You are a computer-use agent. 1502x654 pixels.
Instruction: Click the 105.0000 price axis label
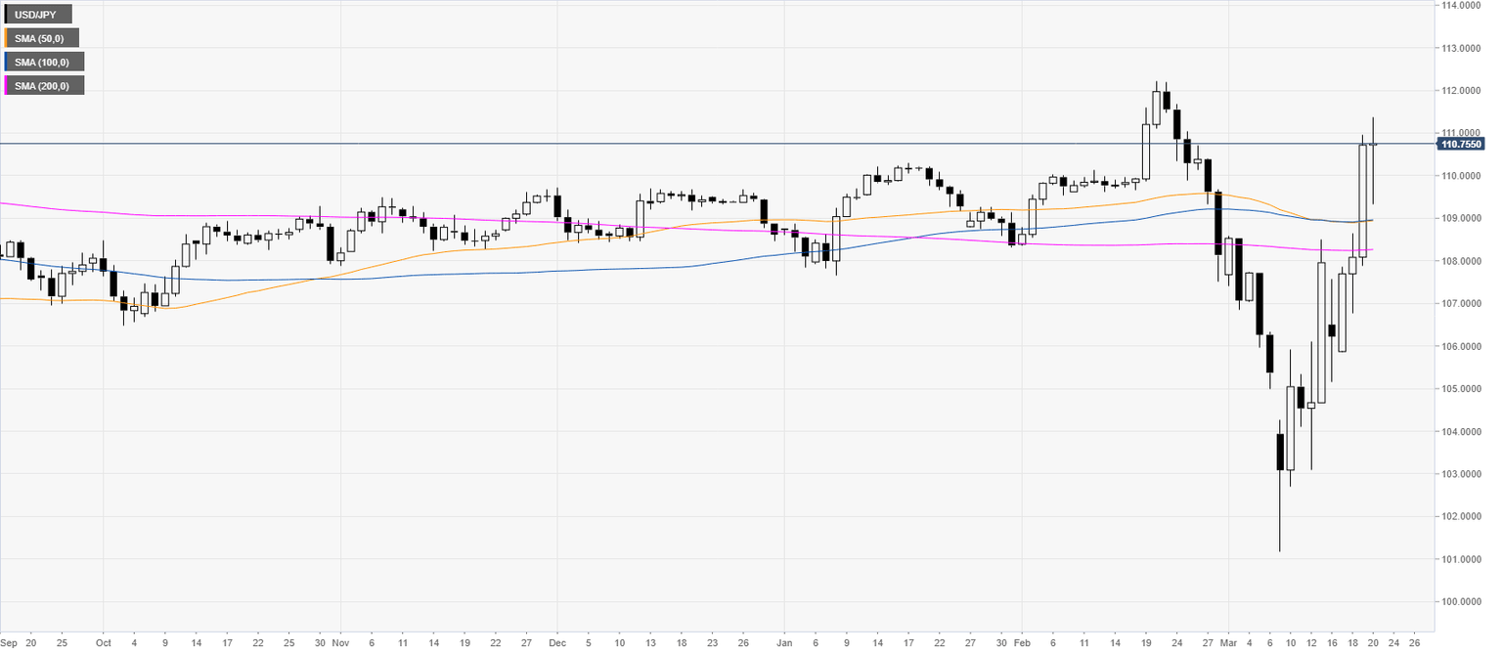(x=1460, y=389)
